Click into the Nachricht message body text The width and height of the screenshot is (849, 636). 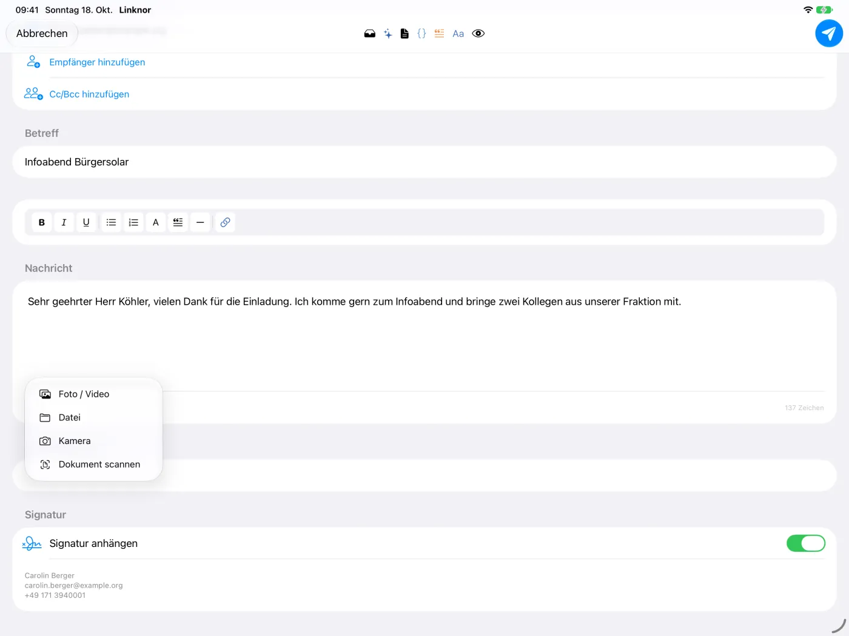click(x=354, y=302)
